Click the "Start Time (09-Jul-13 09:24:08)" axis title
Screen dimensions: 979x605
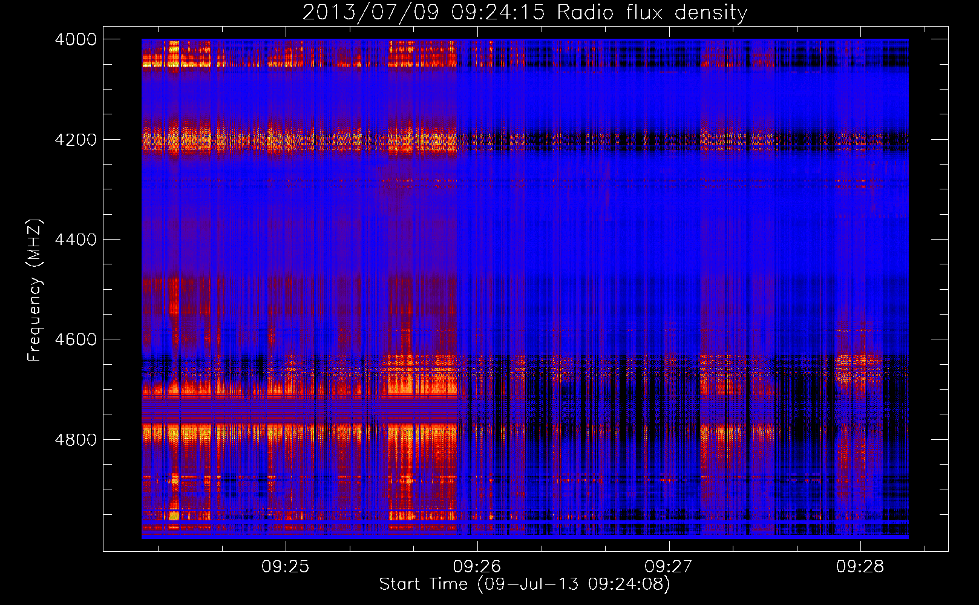[x=525, y=584]
